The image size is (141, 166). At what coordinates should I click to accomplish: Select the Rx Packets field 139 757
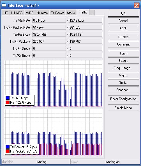(85, 41)
